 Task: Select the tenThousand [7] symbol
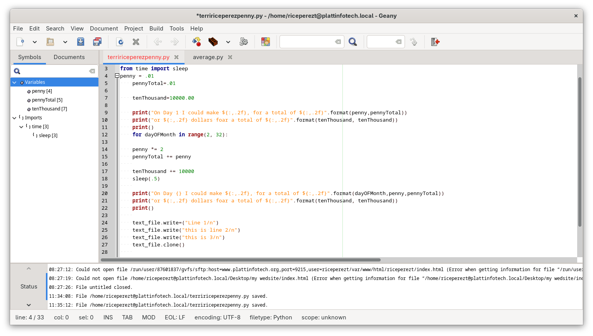pos(49,109)
